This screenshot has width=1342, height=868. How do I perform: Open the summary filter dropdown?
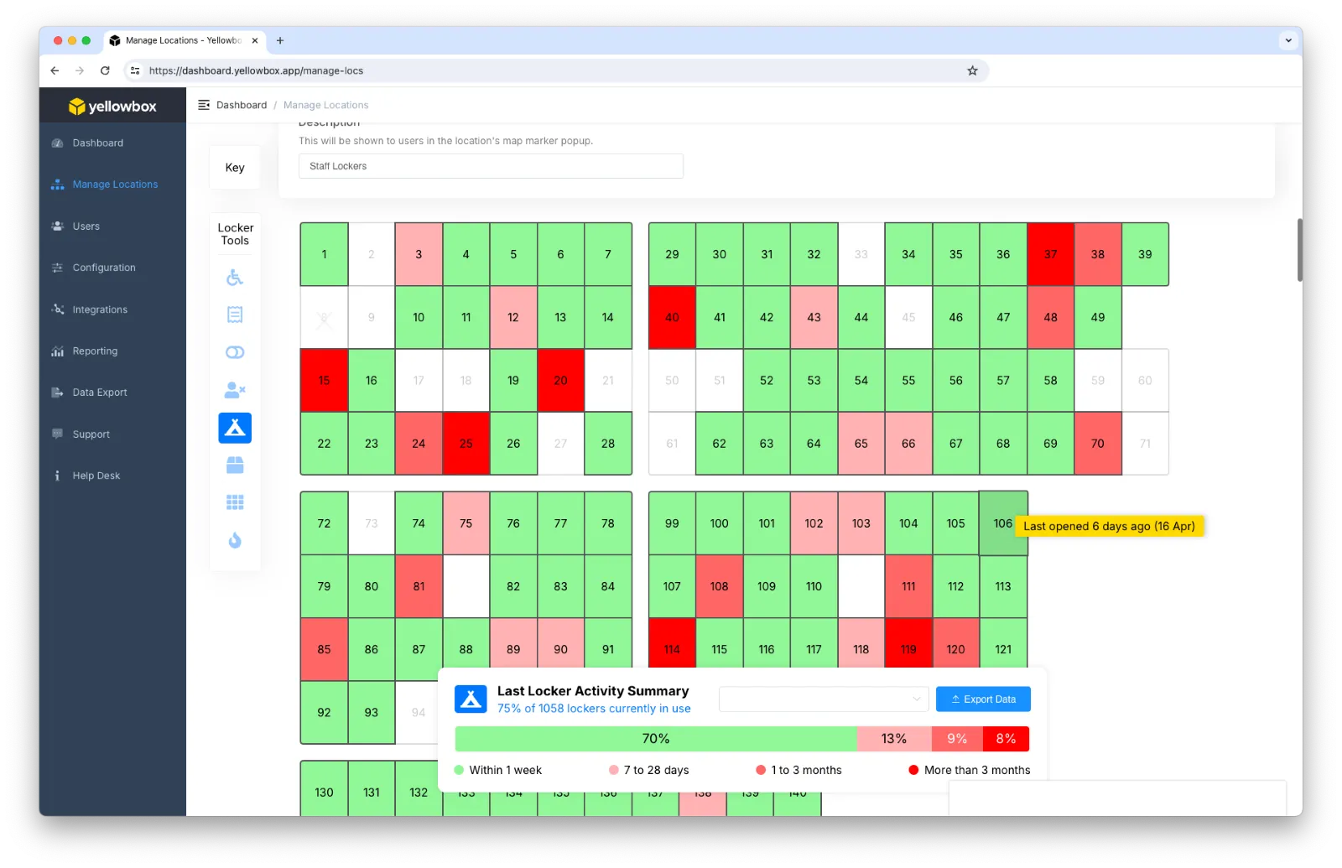[824, 699]
